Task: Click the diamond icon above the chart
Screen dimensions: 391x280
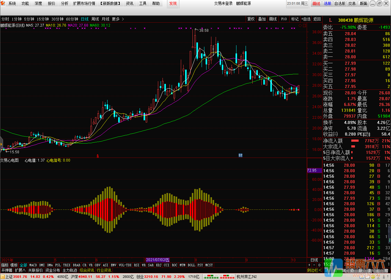Action: (300, 25)
